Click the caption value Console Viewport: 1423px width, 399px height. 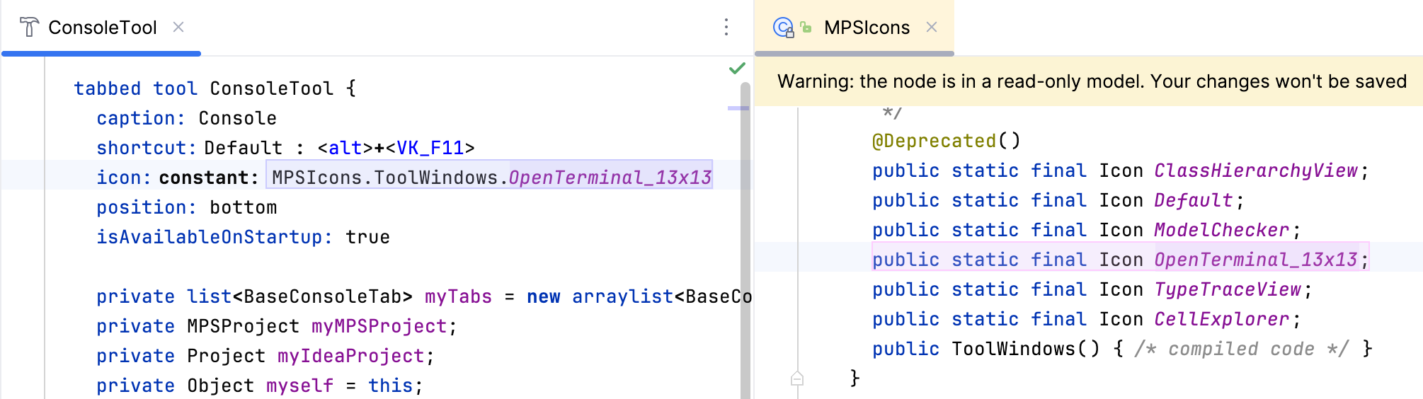click(237, 118)
